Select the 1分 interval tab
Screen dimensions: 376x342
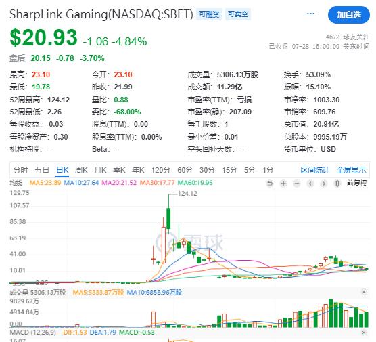(268, 170)
